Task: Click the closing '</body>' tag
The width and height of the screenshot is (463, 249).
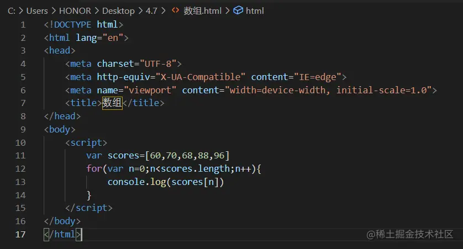Action: (x=62, y=221)
